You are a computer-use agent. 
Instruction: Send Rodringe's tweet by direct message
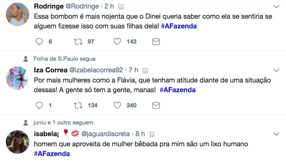(155, 42)
